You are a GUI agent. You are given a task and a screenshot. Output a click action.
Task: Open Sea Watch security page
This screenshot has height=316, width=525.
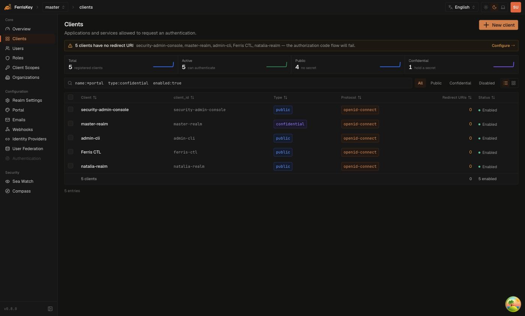pos(28,181)
